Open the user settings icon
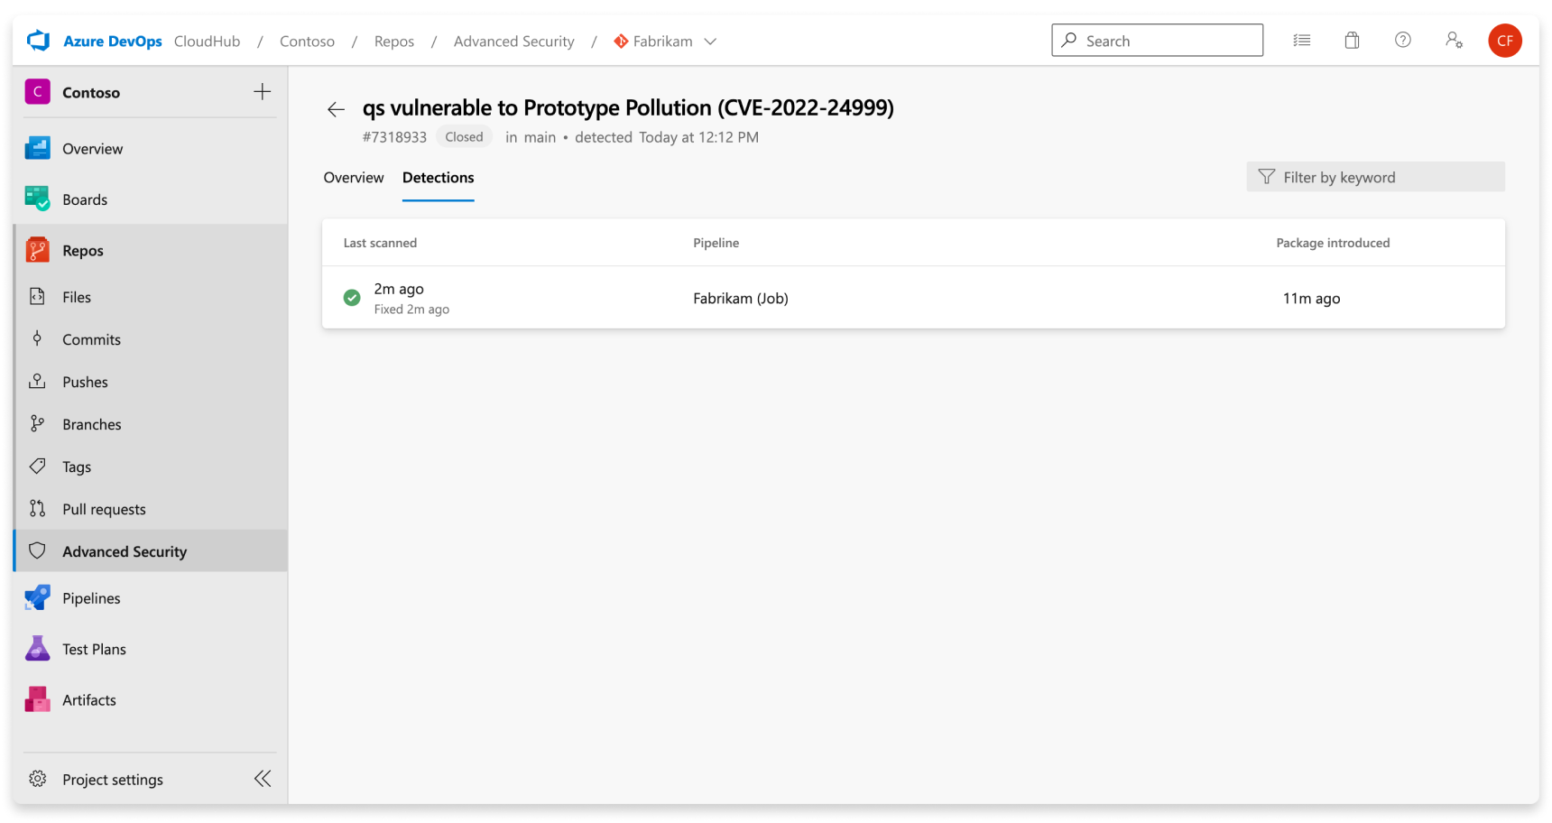1552x823 pixels. coord(1454,40)
